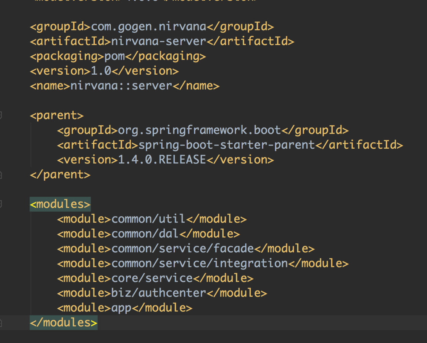Click the org.springframework.boot groupId line
Viewport: 427px width, 343px height.
(x=203, y=130)
